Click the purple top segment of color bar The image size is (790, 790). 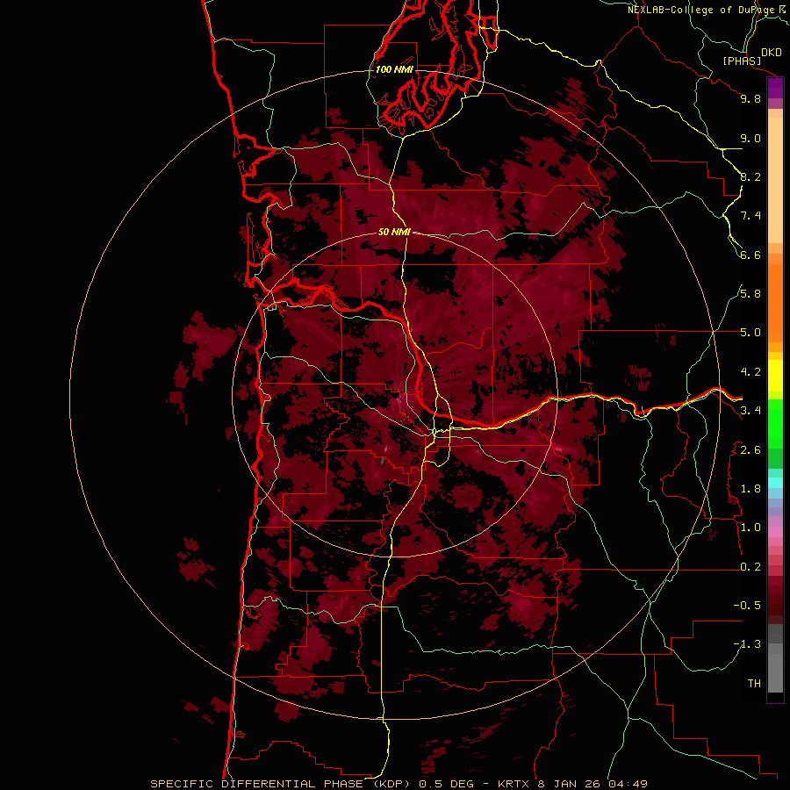pos(775,89)
